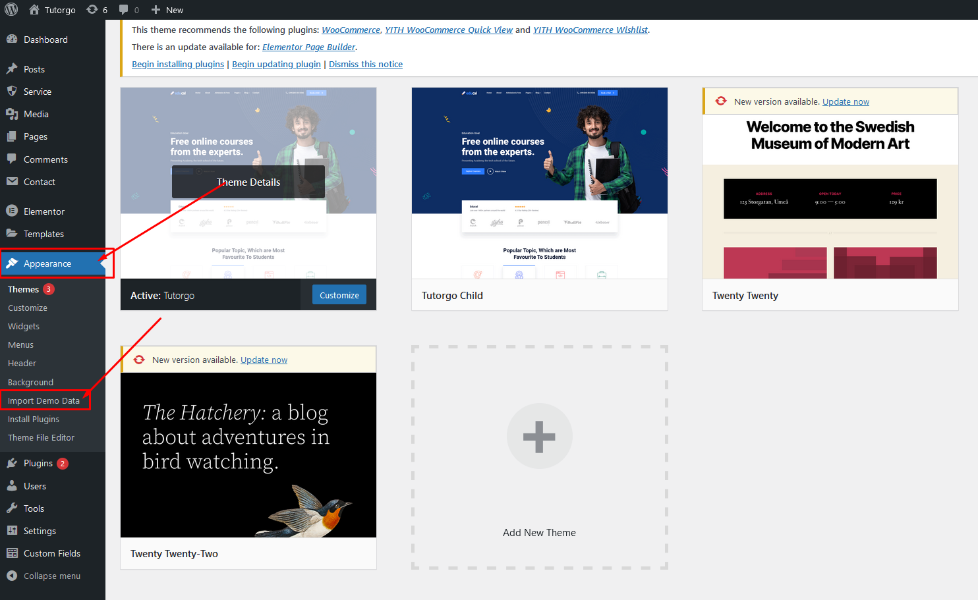The width and height of the screenshot is (978, 600).
Task: Click Update now for Twenty Twenty-Two theme
Action: point(264,360)
